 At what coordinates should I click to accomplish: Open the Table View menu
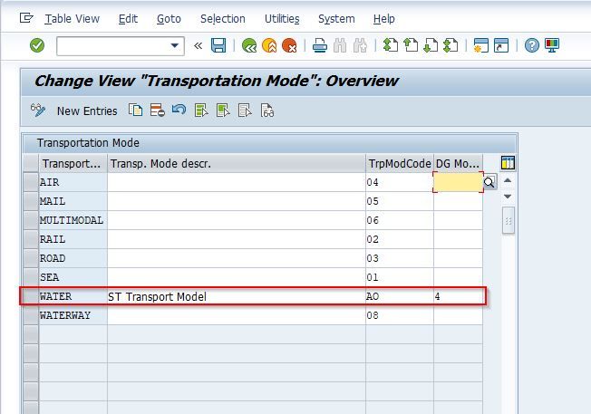(x=72, y=19)
